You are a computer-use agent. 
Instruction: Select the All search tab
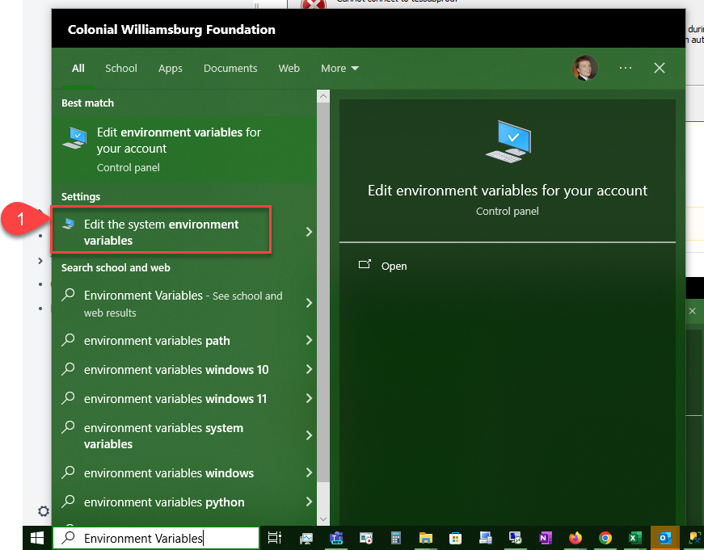click(78, 68)
